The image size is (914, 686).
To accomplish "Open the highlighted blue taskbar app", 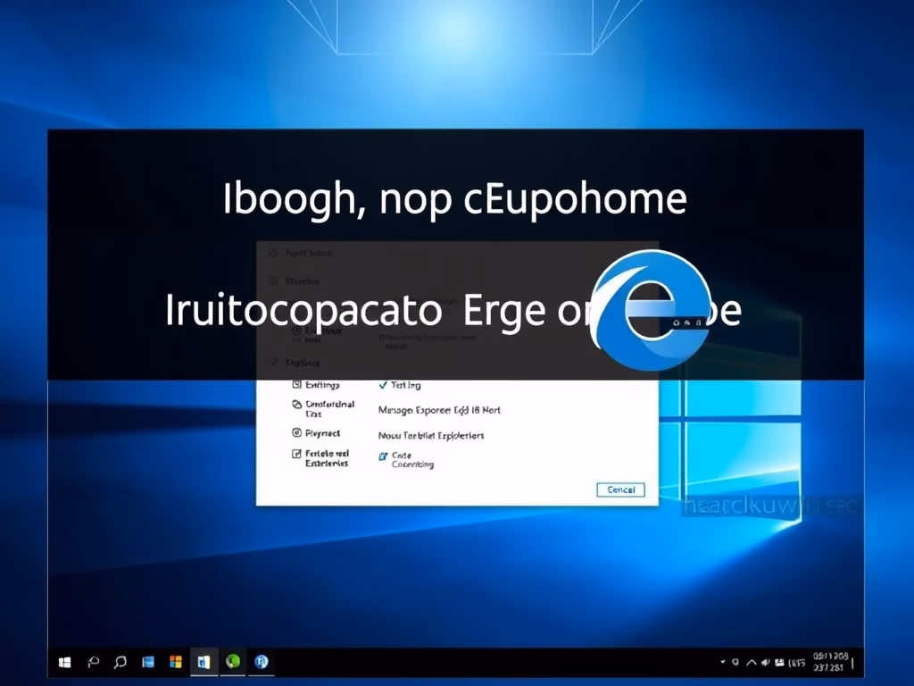I will tap(204, 662).
